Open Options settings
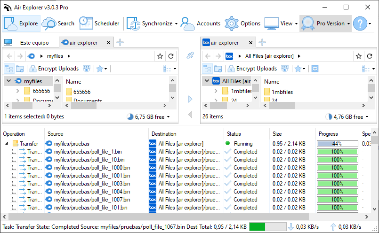Image resolution: width=379 pixels, height=233 pixels. click(x=242, y=23)
